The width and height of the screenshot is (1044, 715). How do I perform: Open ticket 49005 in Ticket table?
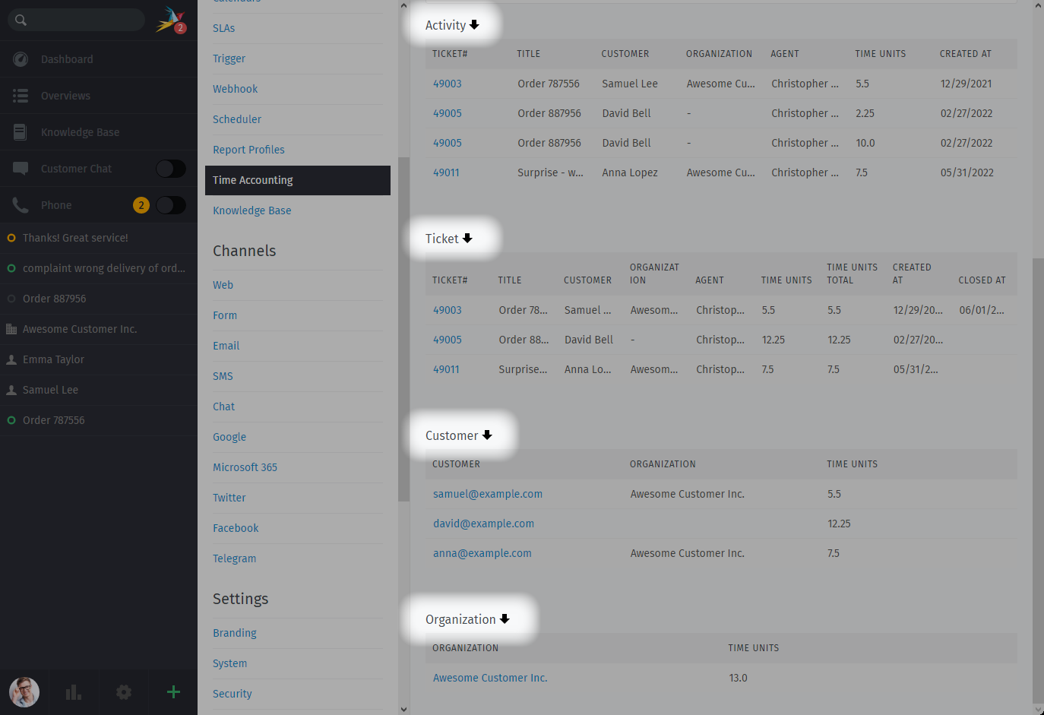[448, 340]
